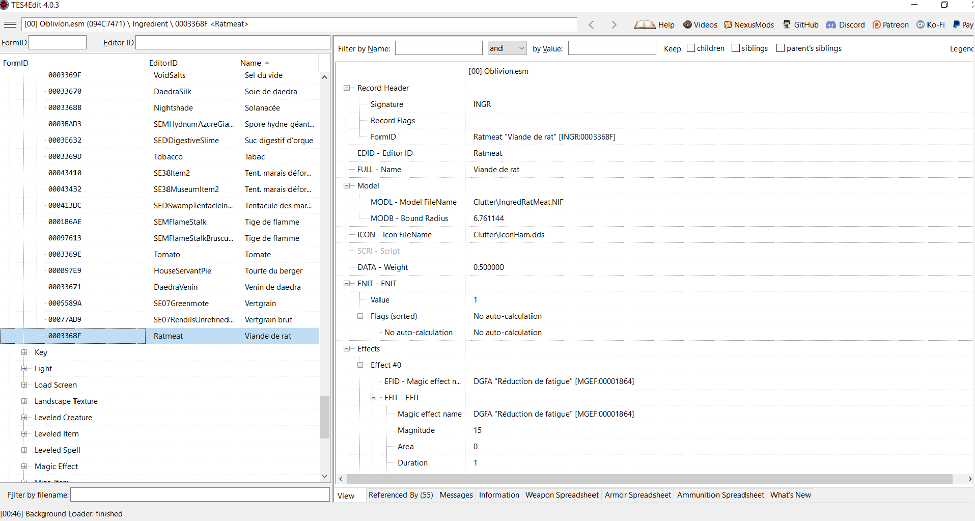Collapse the ENIT - ENIT node
Viewport: 975px width, 521px height.
coord(347,283)
